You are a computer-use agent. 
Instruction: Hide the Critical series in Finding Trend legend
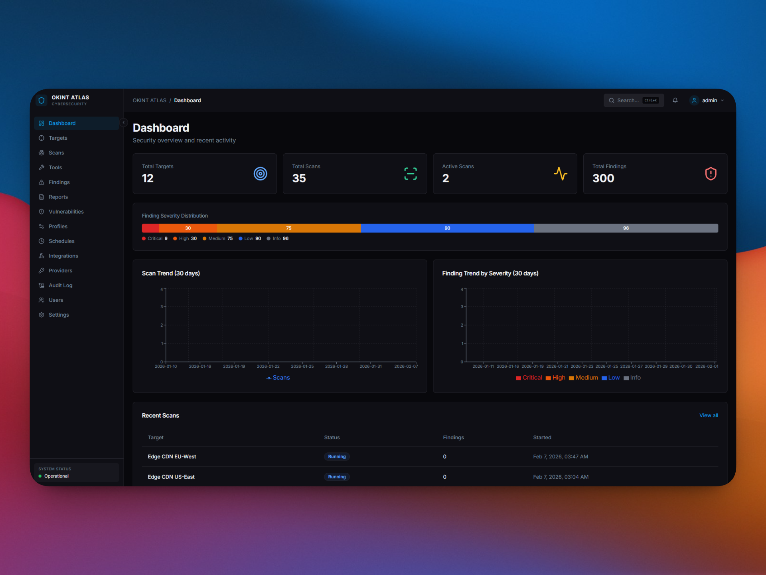pos(529,377)
